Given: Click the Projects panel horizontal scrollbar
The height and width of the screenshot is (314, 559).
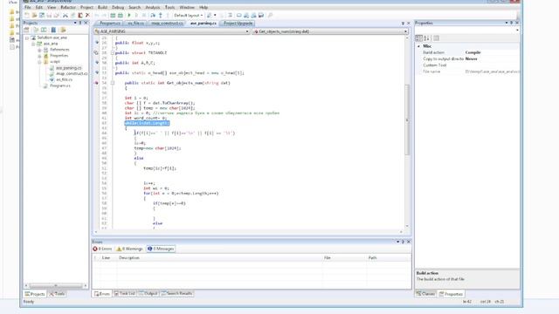Looking at the screenshot, I should click(56, 286).
